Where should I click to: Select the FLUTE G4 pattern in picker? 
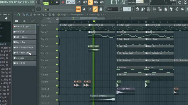point(25,32)
